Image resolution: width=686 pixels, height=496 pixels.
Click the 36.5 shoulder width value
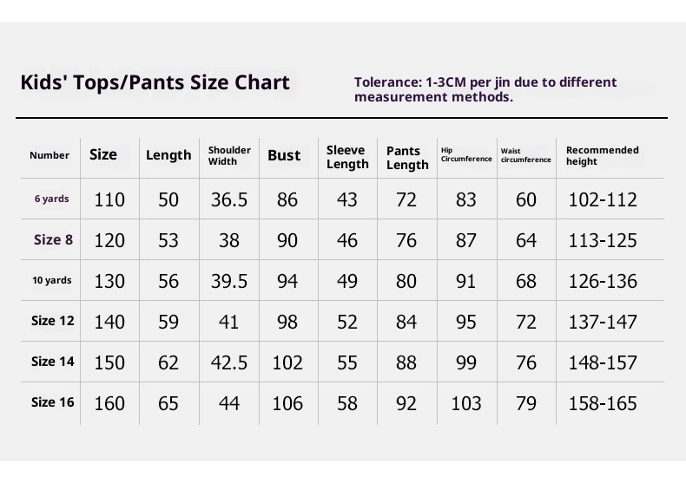[229, 200]
